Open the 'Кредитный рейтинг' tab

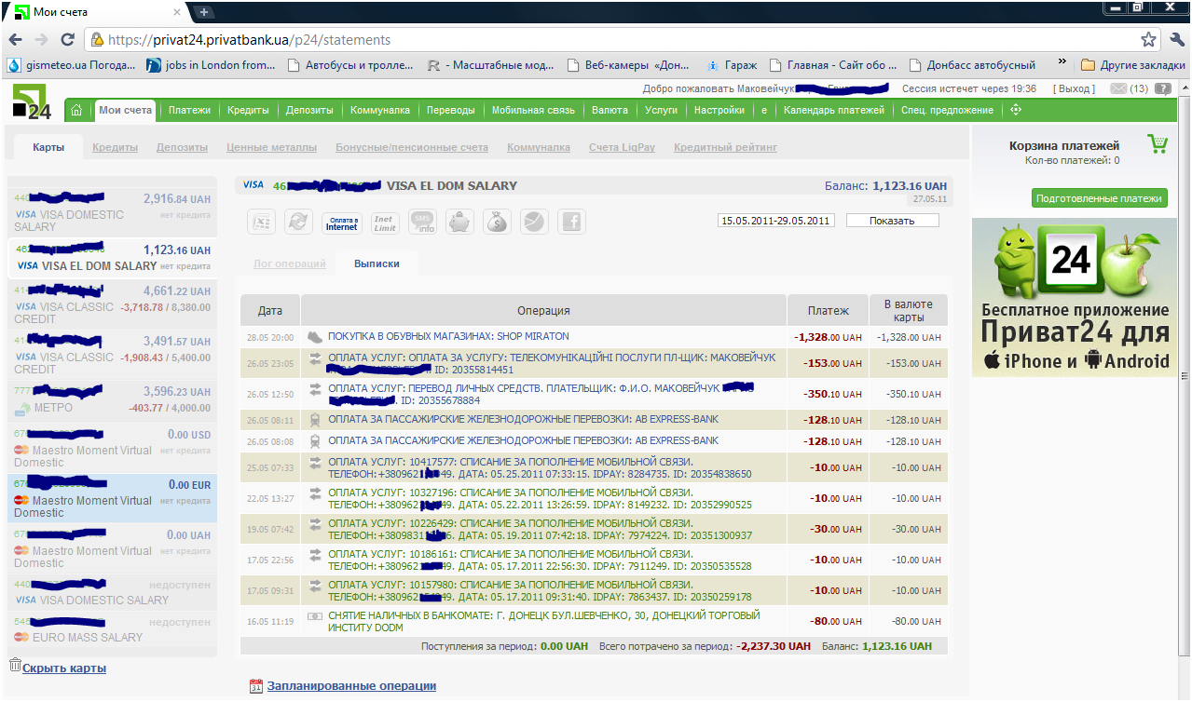[x=725, y=147]
